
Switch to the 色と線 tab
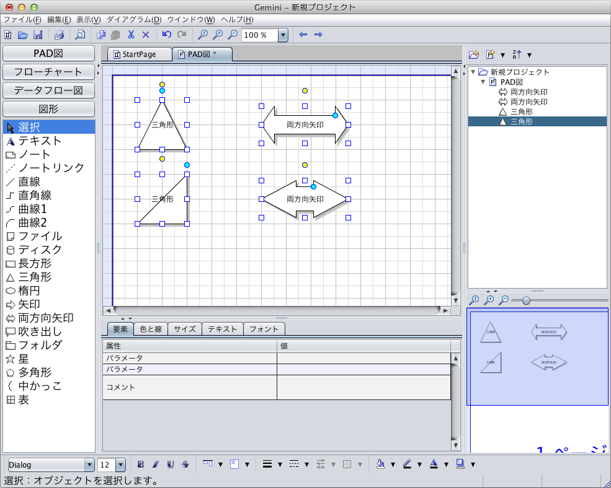pyautogui.click(x=151, y=329)
